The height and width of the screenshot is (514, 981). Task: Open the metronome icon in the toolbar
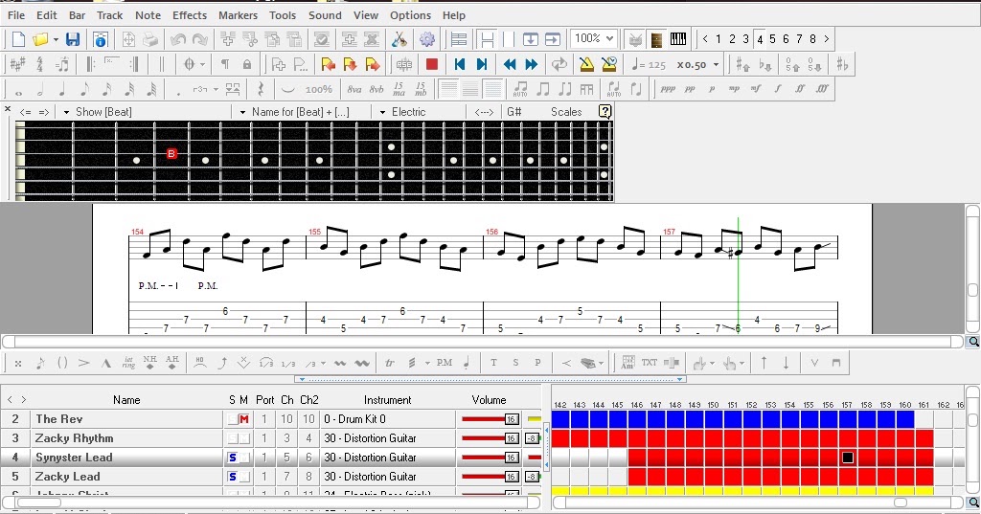[586, 64]
